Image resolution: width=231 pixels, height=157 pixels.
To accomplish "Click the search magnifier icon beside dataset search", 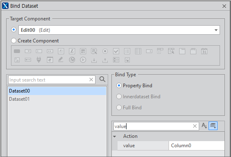I will (102, 80).
